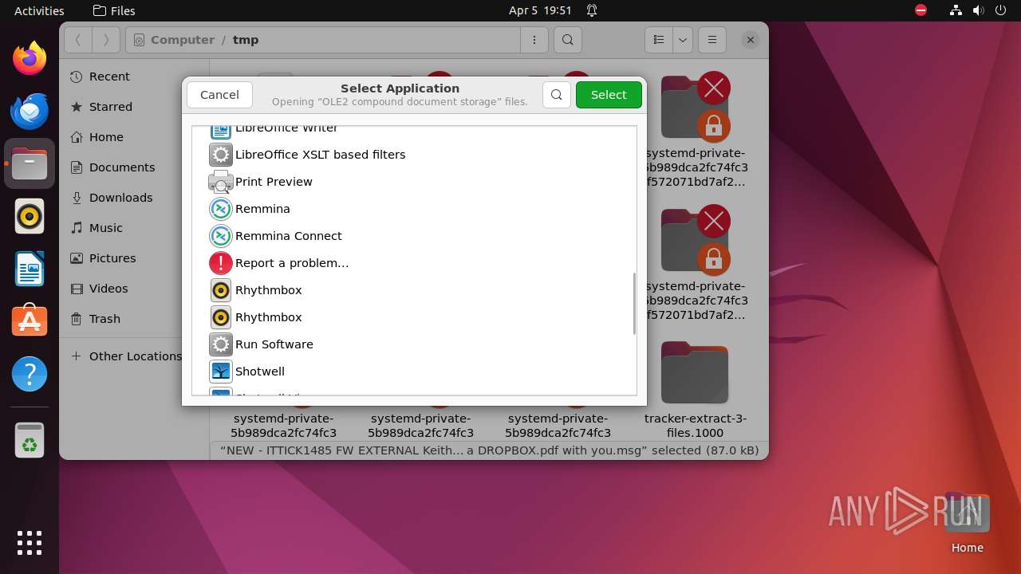
Task: Open Other Locations in sidebar
Action: click(x=134, y=356)
